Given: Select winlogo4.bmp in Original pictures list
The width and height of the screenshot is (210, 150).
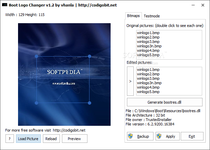Looking at the screenshot, I should point(148,50).
